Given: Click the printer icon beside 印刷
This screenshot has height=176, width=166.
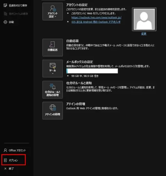Looking at the screenshot, I should [5, 22].
